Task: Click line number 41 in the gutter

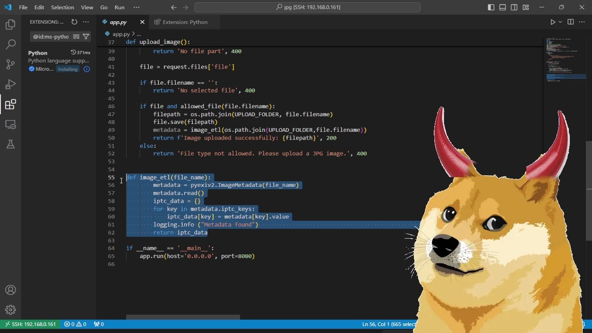Action: pyautogui.click(x=111, y=67)
